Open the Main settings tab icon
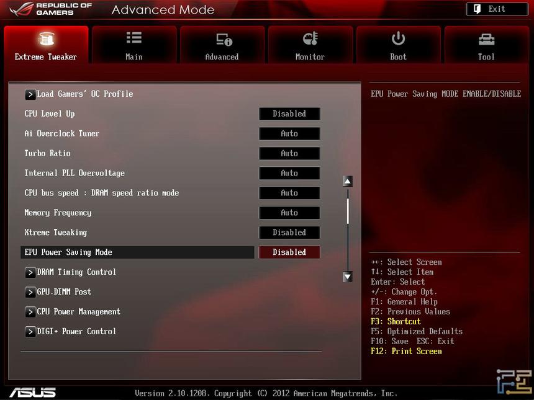534x400 pixels. coord(133,39)
